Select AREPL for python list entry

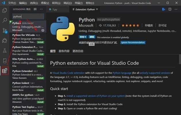click(28, 98)
